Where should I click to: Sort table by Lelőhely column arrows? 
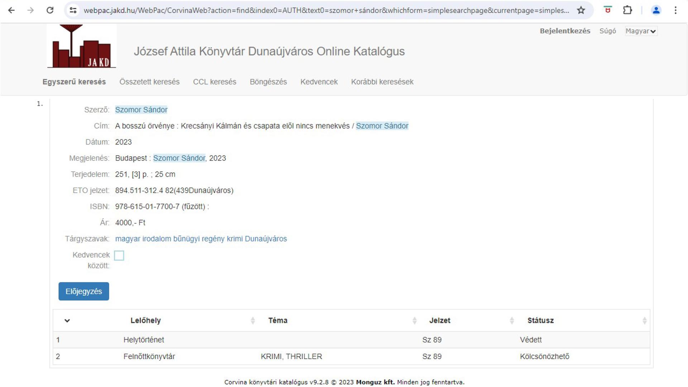pos(253,320)
